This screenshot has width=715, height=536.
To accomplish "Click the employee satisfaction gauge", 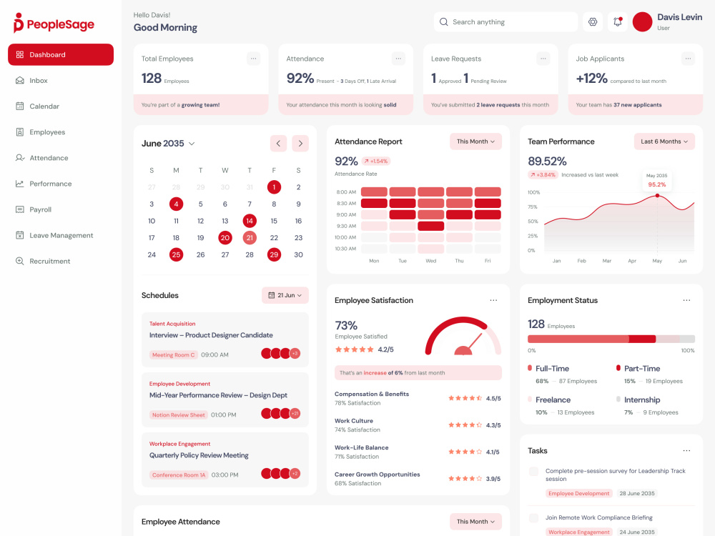I will click(463, 336).
